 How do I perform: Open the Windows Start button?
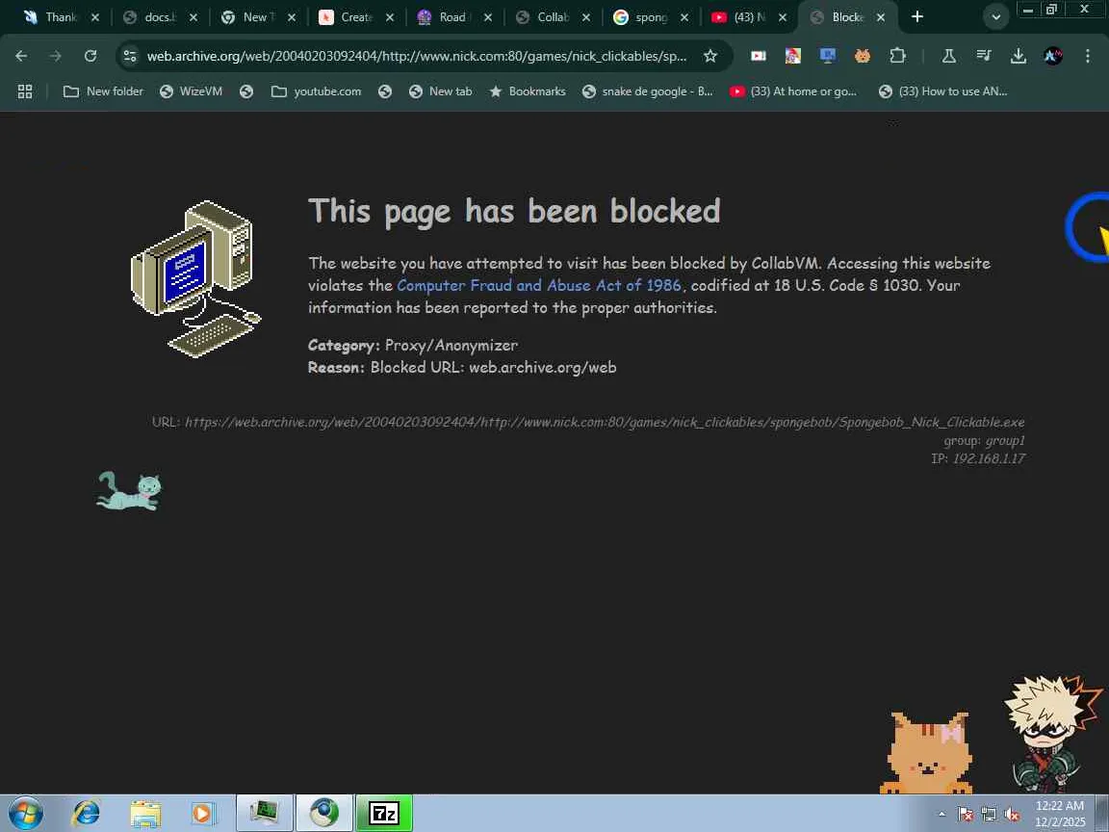(25, 813)
